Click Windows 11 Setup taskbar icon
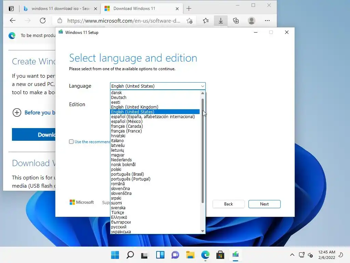This screenshot has height=263, width=350. pyautogui.click(x=235, y=255)
